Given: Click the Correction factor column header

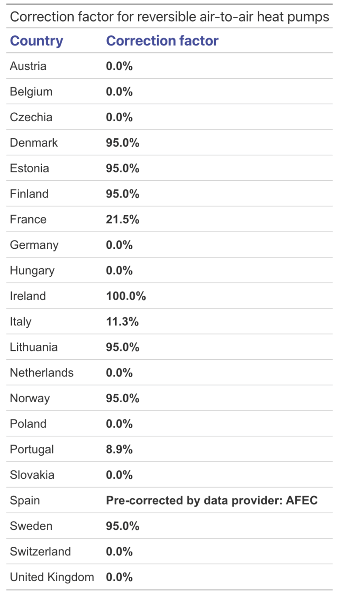Looking at the screenshot, I should 162,41.
